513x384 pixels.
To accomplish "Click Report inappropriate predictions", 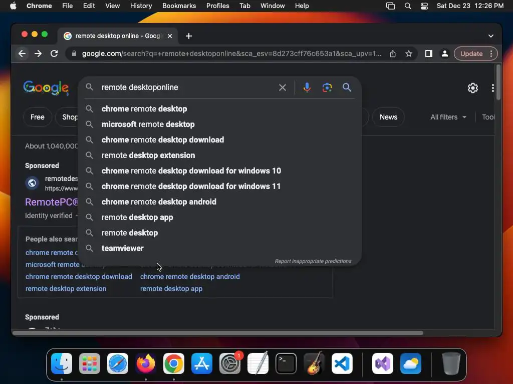I will (313, 261).
